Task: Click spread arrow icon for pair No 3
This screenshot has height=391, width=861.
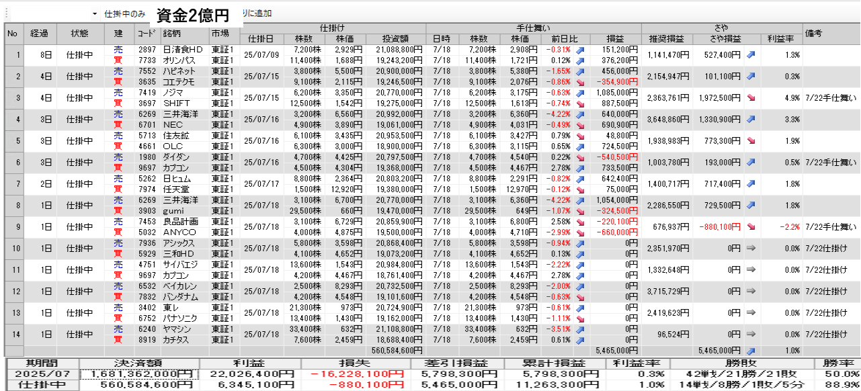Action: pyautogui.click(x=751, y=97)
